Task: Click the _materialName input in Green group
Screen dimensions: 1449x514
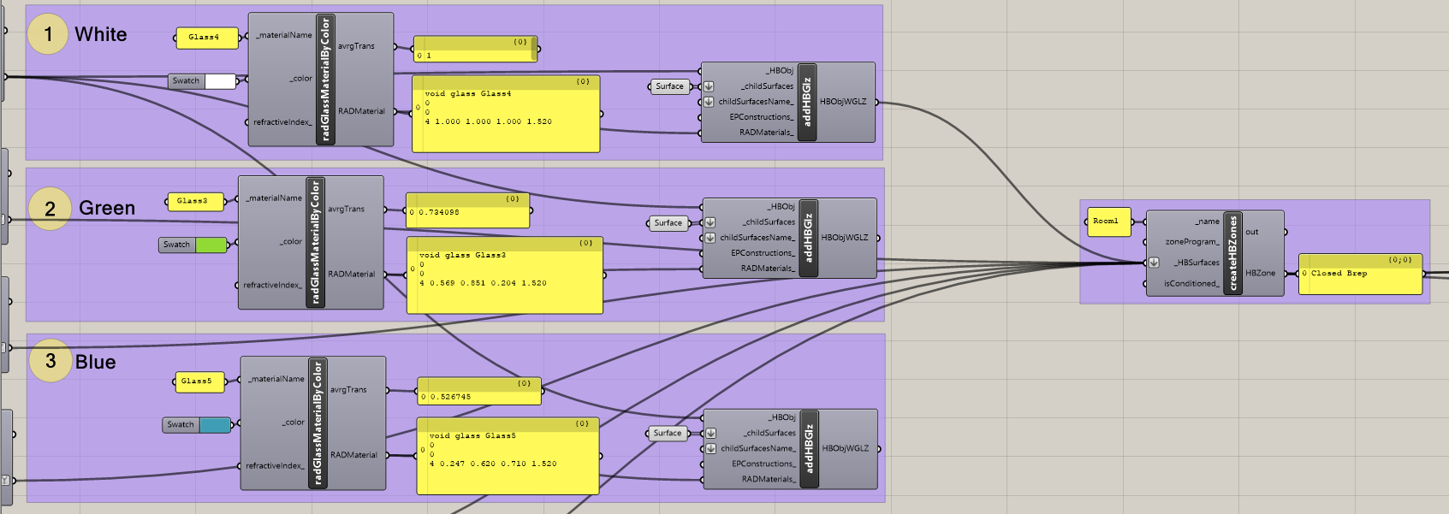Action: [274, 198]
